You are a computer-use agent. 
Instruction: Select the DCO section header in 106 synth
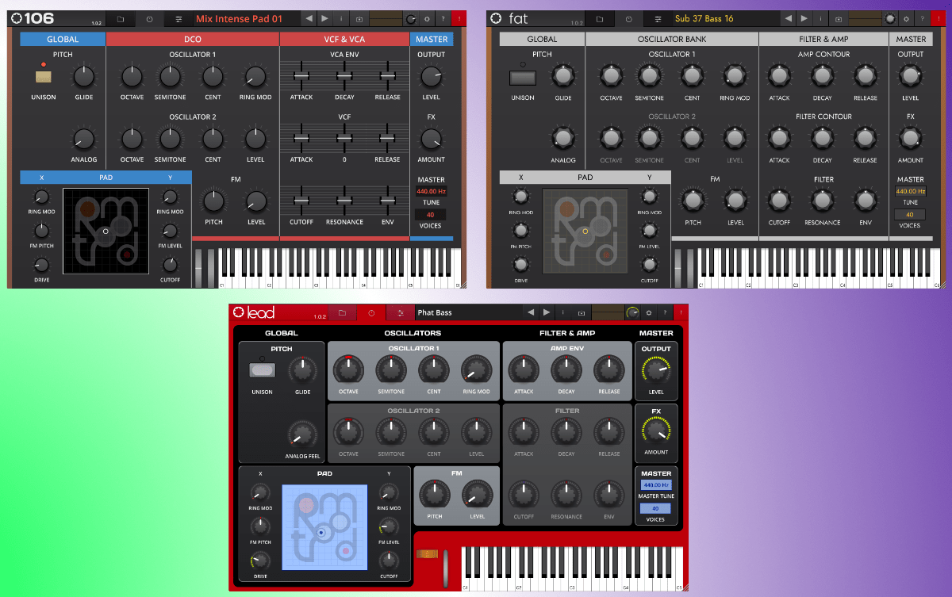(x=192, y=39)
